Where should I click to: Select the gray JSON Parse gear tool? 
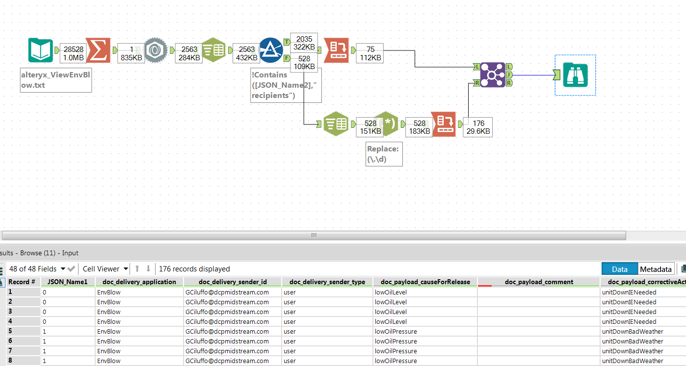[x=156, y=50]
